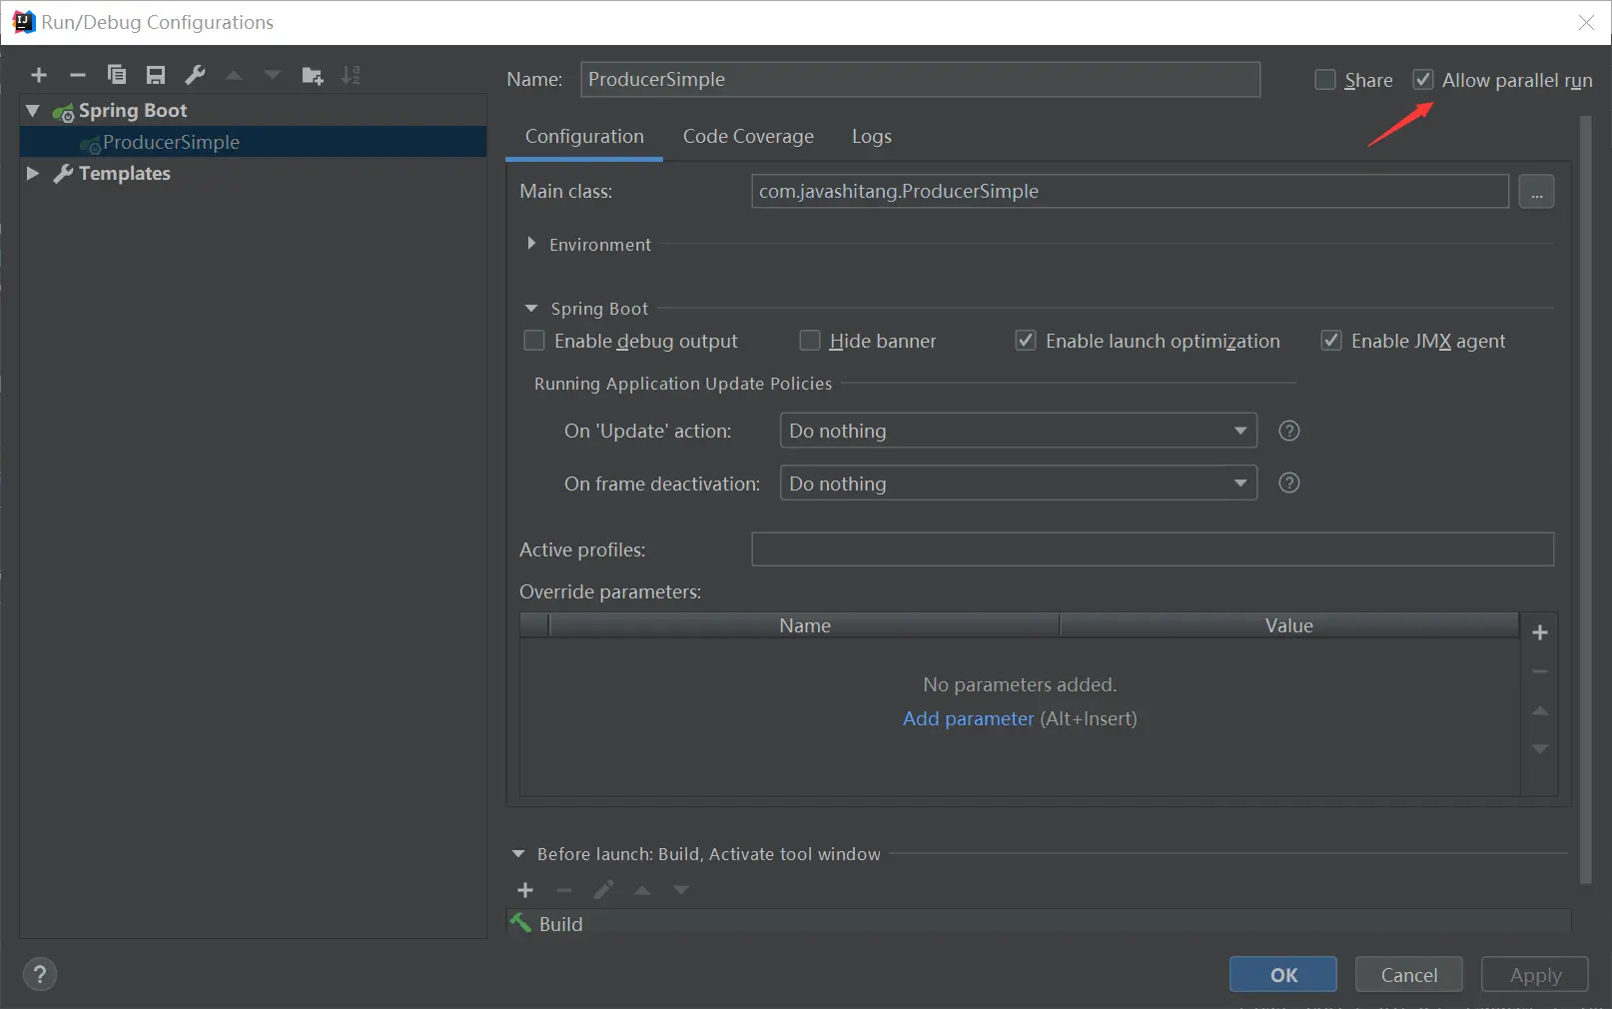
Task: Show help for On frame deactivation
Action: coord(1289,484)
